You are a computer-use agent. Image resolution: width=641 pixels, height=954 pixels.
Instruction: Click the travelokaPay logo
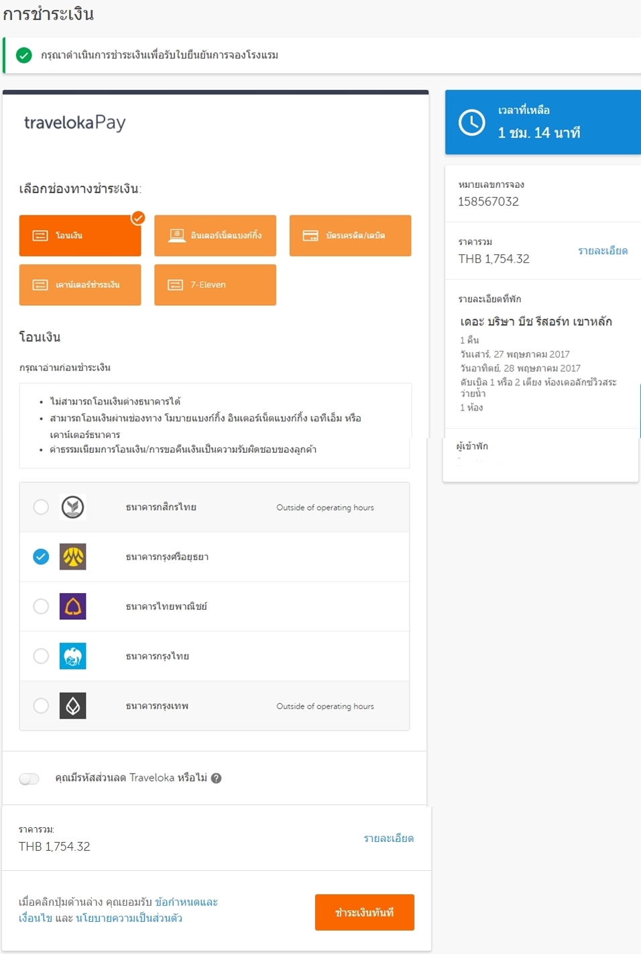point(75,123)
